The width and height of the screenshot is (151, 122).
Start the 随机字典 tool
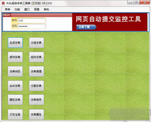(15, 100)
